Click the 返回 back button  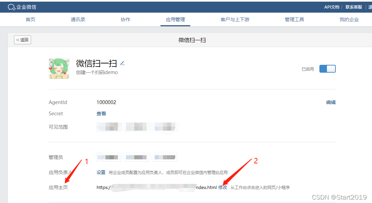click(23, 40)
